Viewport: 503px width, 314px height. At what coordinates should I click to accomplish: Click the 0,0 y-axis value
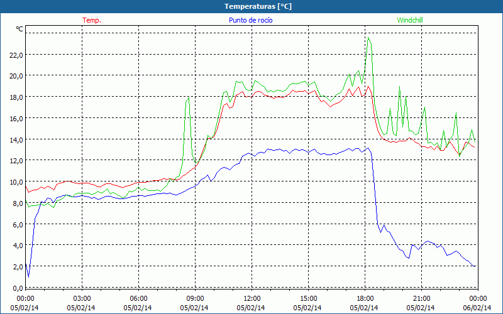pos(18,288)
